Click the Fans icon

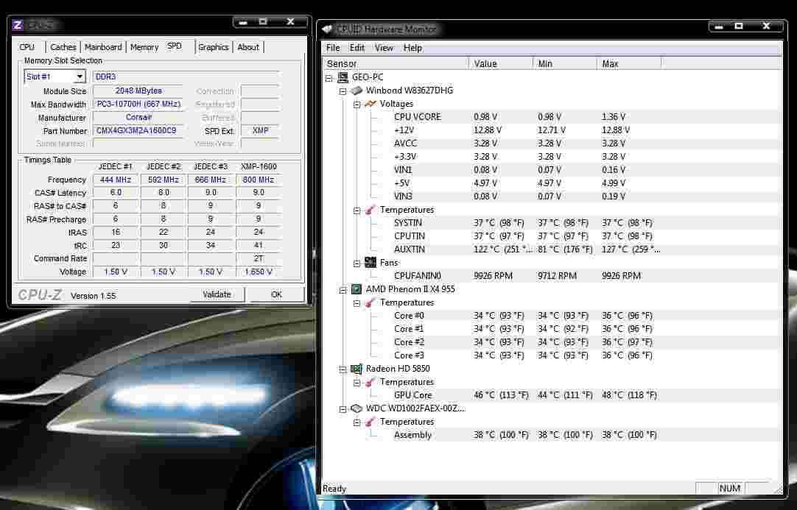(x=371, y=263)
